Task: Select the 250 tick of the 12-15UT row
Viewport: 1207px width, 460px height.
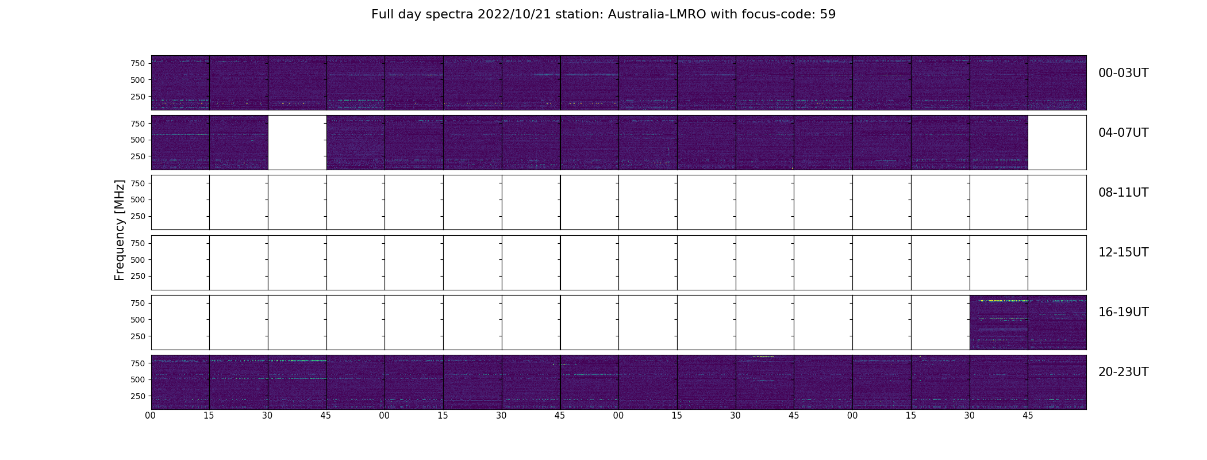Action: click(x=138, y=276)
